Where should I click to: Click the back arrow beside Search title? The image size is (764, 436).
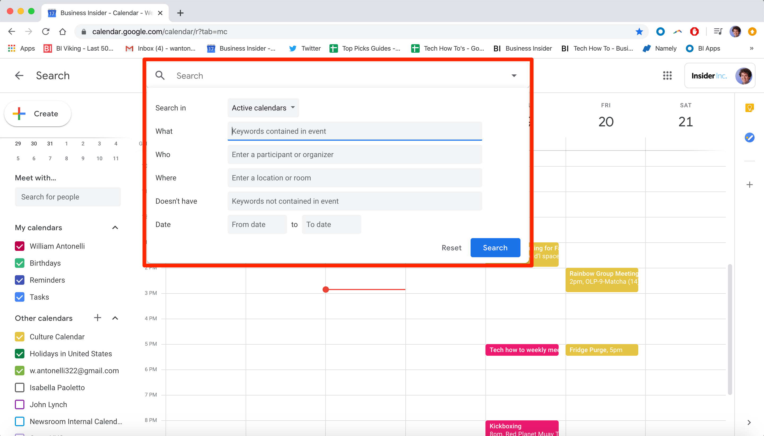click(19, 75)
